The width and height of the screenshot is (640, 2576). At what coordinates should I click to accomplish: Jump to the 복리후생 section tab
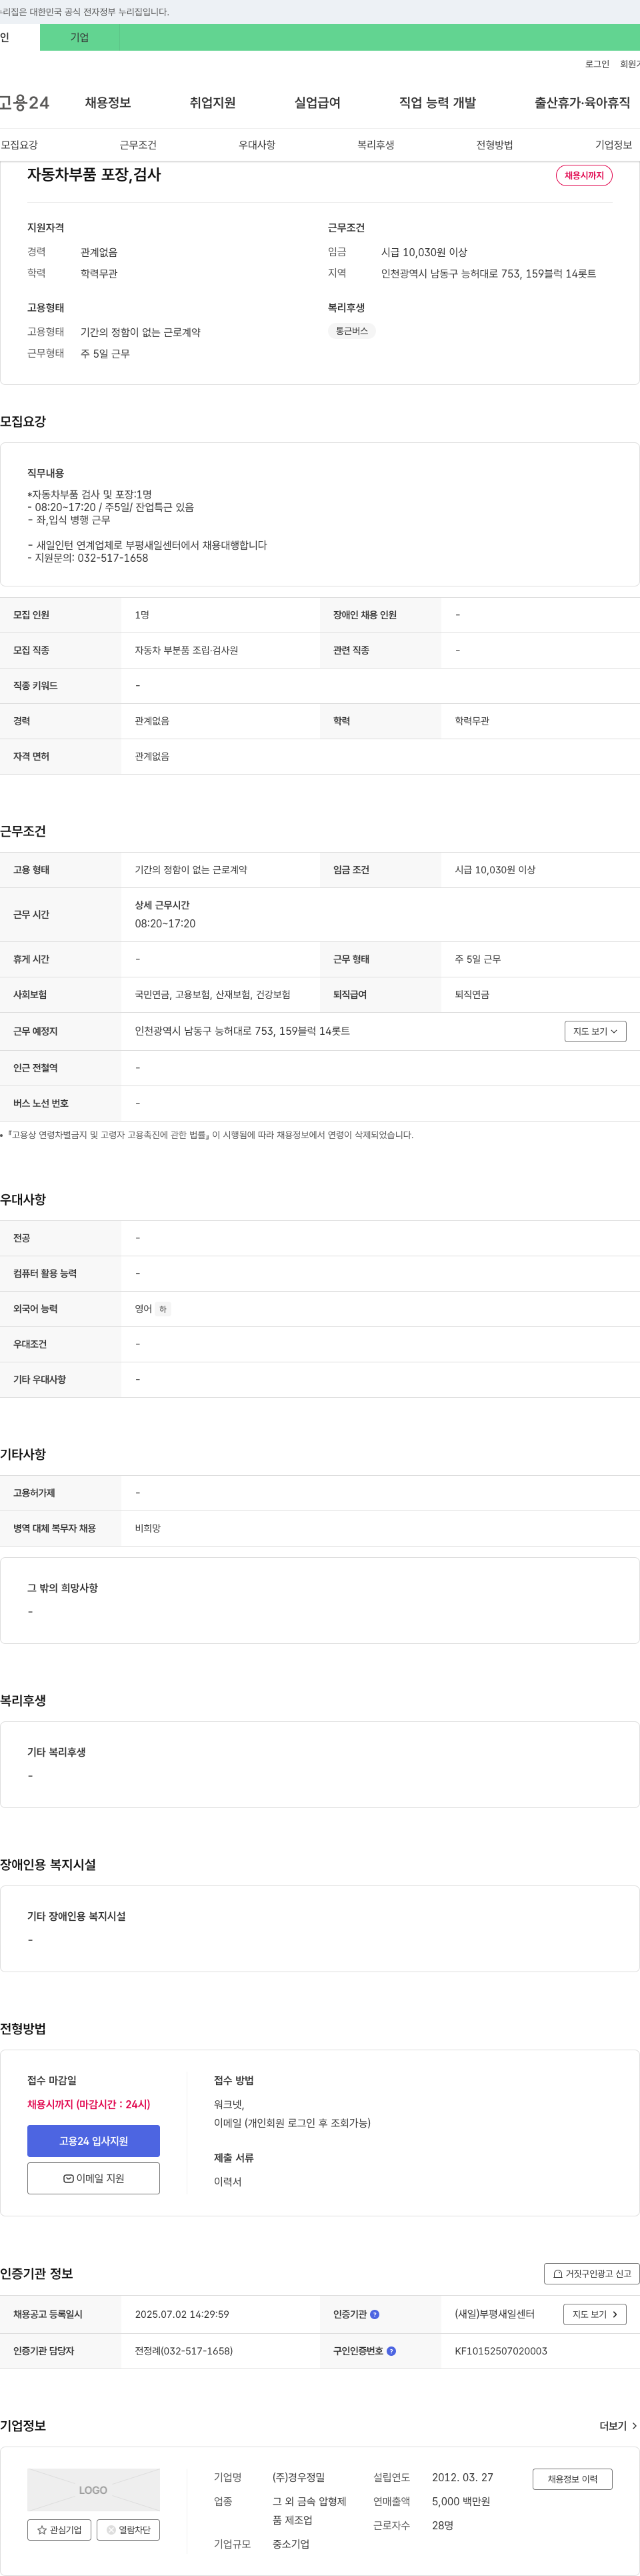[376, 145]
